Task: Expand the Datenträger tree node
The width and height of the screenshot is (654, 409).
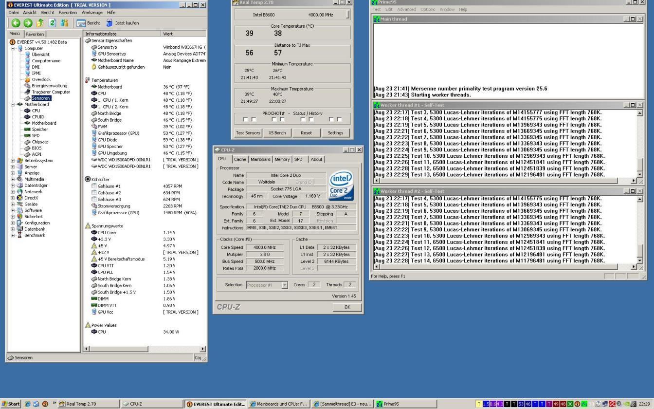Action: coord(13,186)
